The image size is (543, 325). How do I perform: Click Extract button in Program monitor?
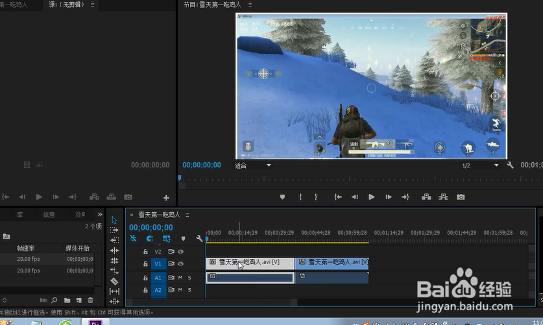click(x=443, y=197)
